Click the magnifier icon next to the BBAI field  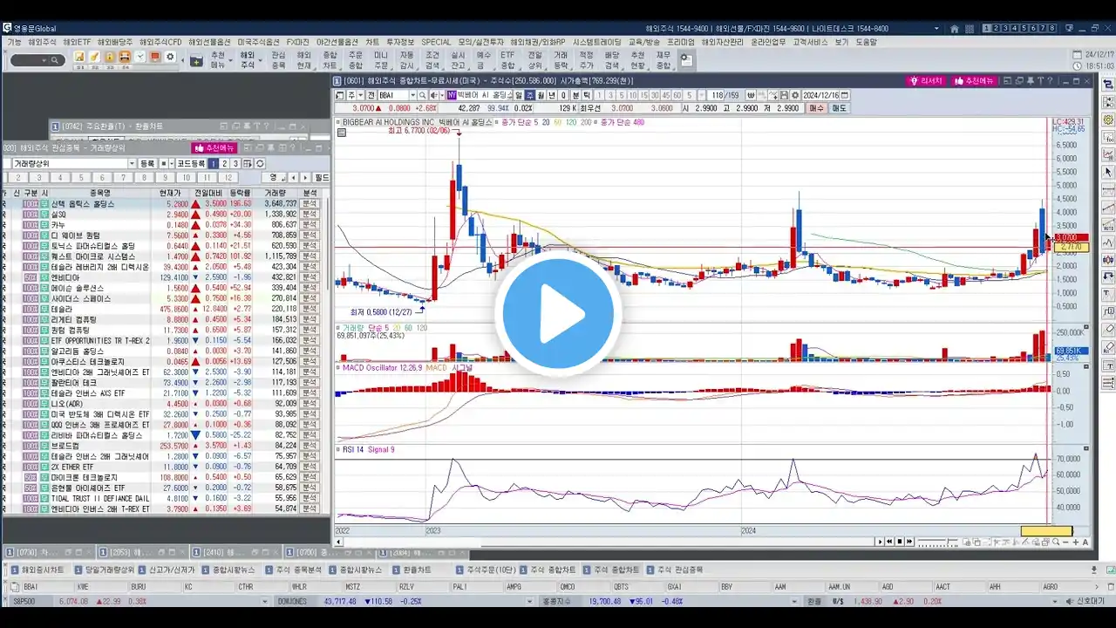click(x=423, y=95)
